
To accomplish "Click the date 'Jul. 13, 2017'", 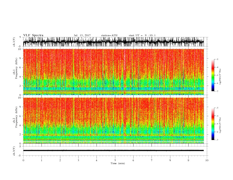I will click(82, 35).
